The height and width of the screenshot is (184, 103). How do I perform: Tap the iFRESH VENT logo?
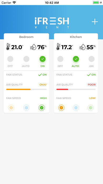tap(52, 23)
